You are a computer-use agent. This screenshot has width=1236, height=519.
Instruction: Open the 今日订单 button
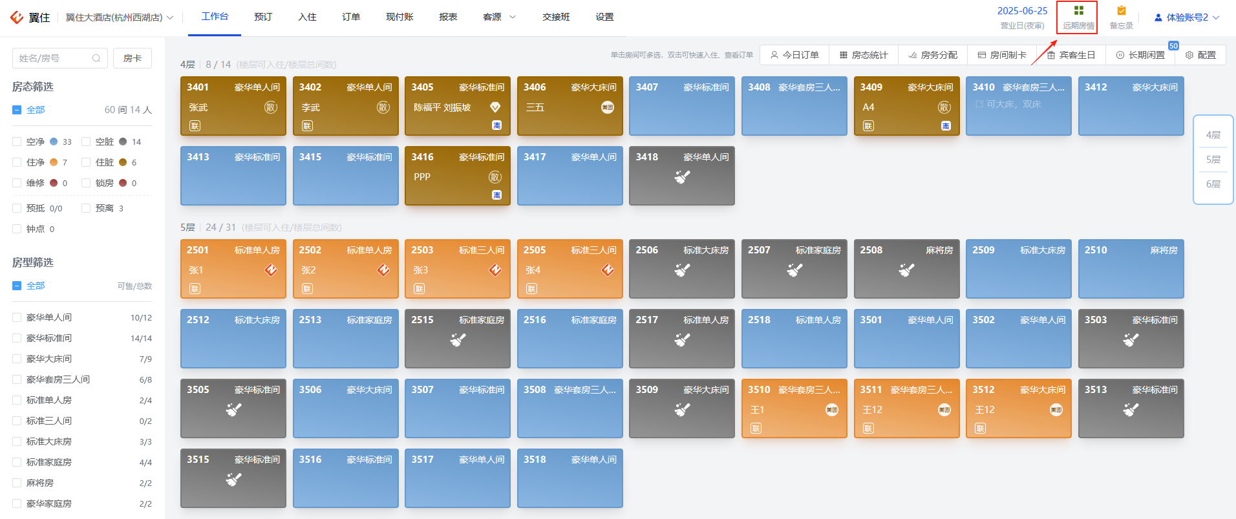click(794, 55)
